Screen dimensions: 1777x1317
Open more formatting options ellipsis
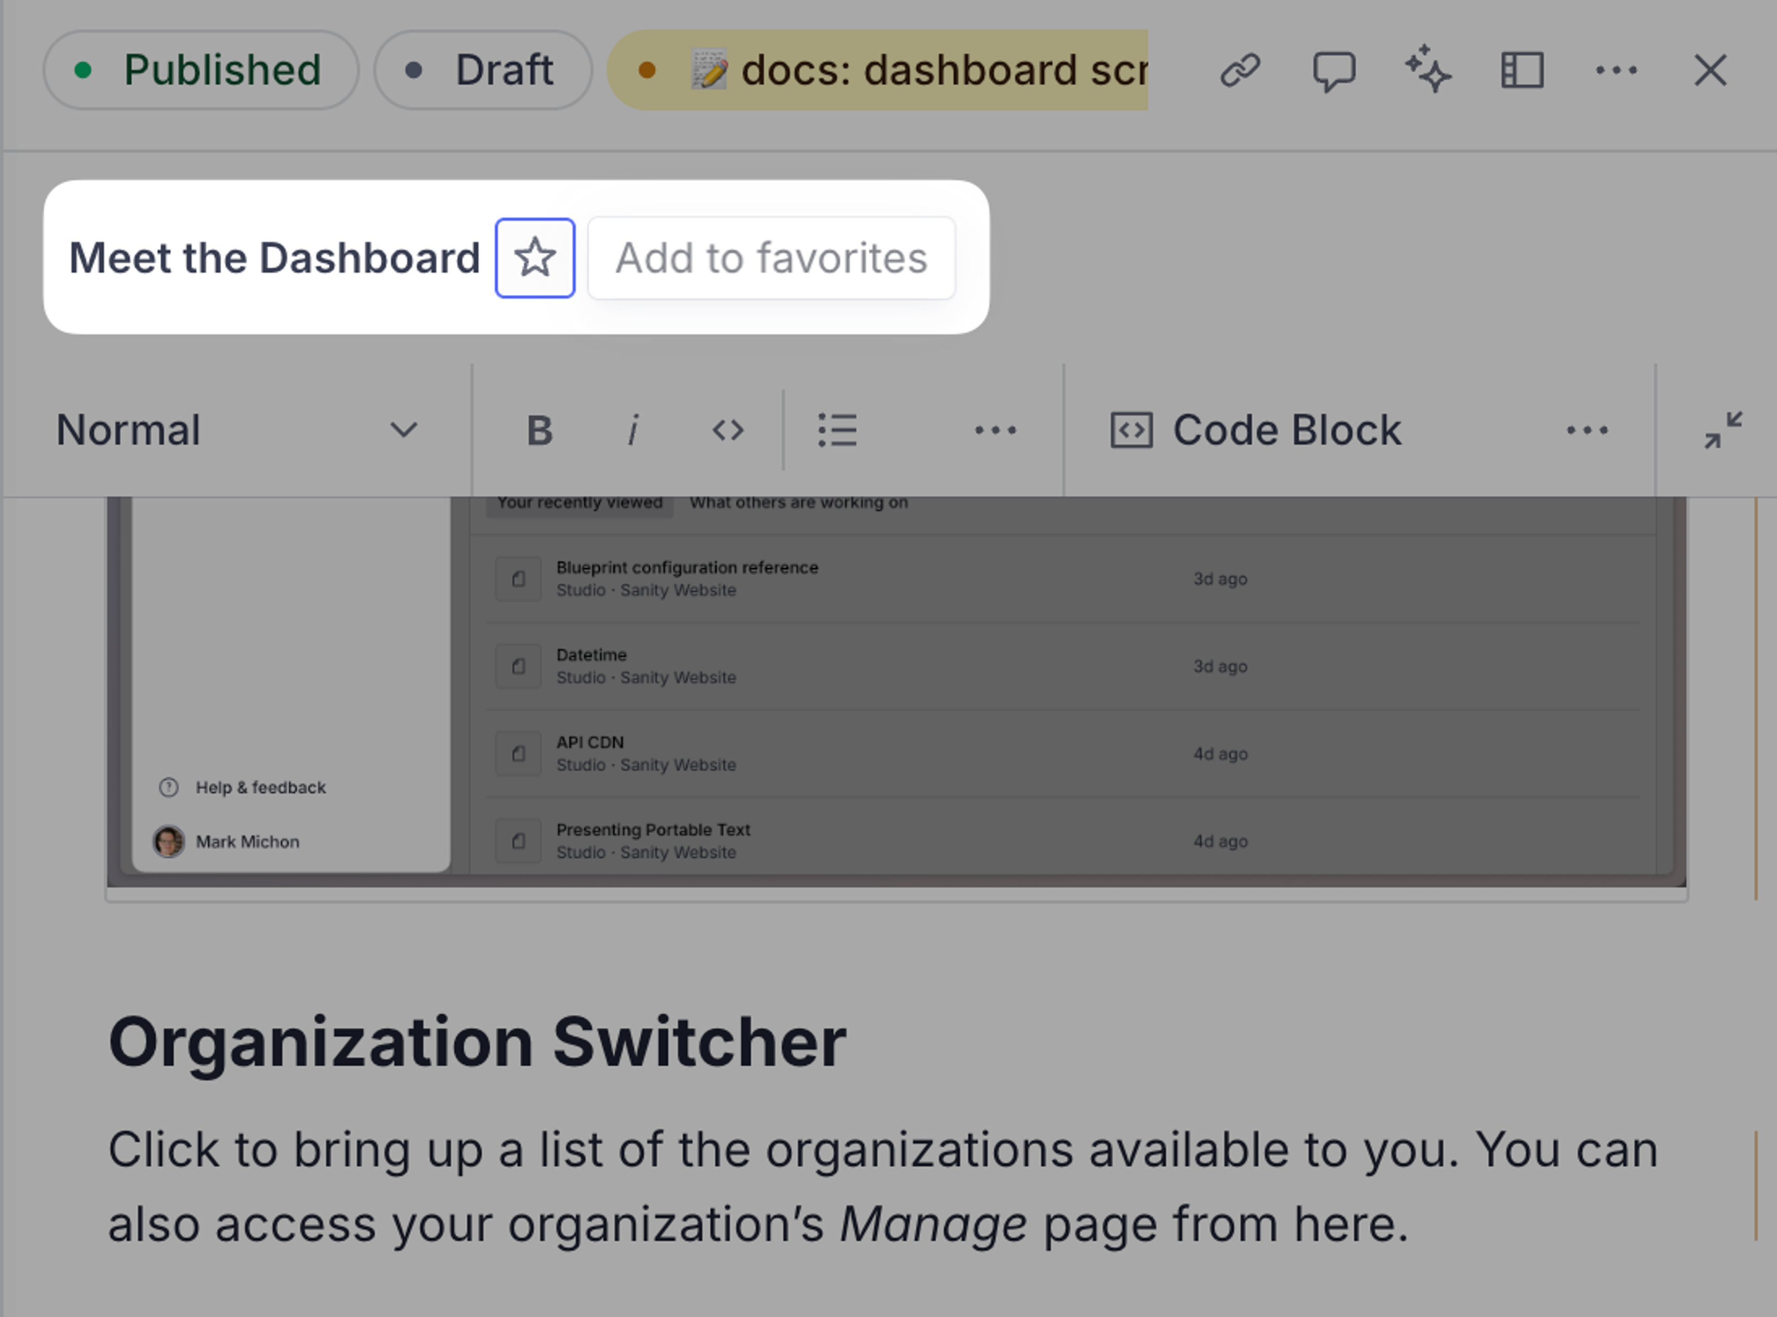pyautogui.click(x=995, y=431)
